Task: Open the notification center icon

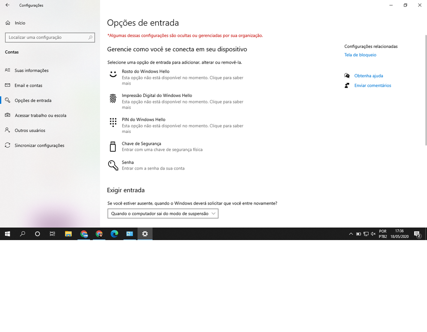Action: pos(418,234)
